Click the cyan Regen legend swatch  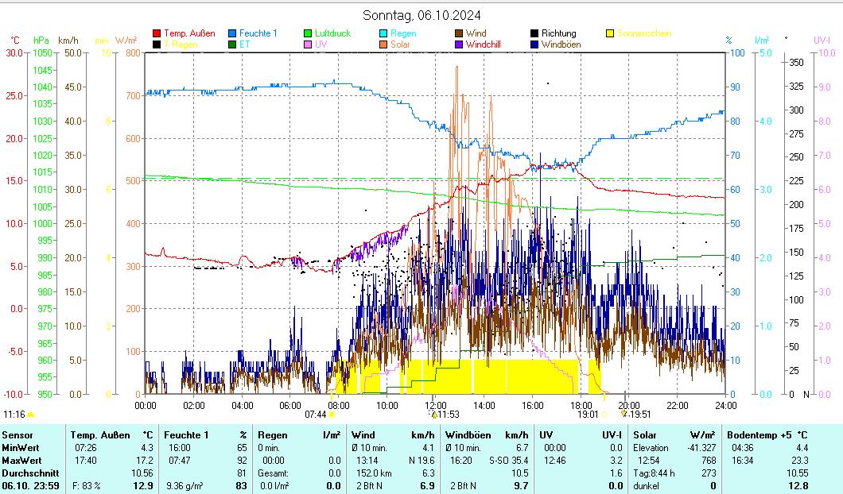pyautogui.click(x=383, y=34)
